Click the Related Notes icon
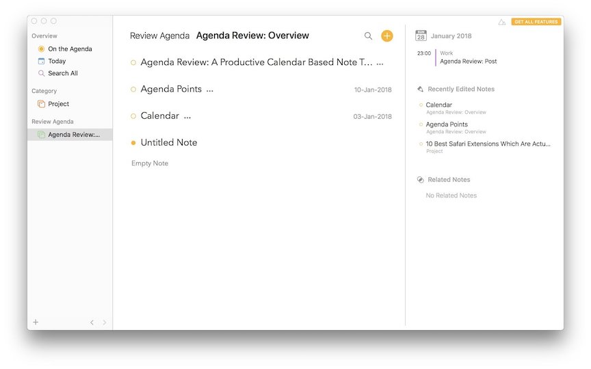The height and width of the screenshot is (369, 591). (x=420, y=180)
